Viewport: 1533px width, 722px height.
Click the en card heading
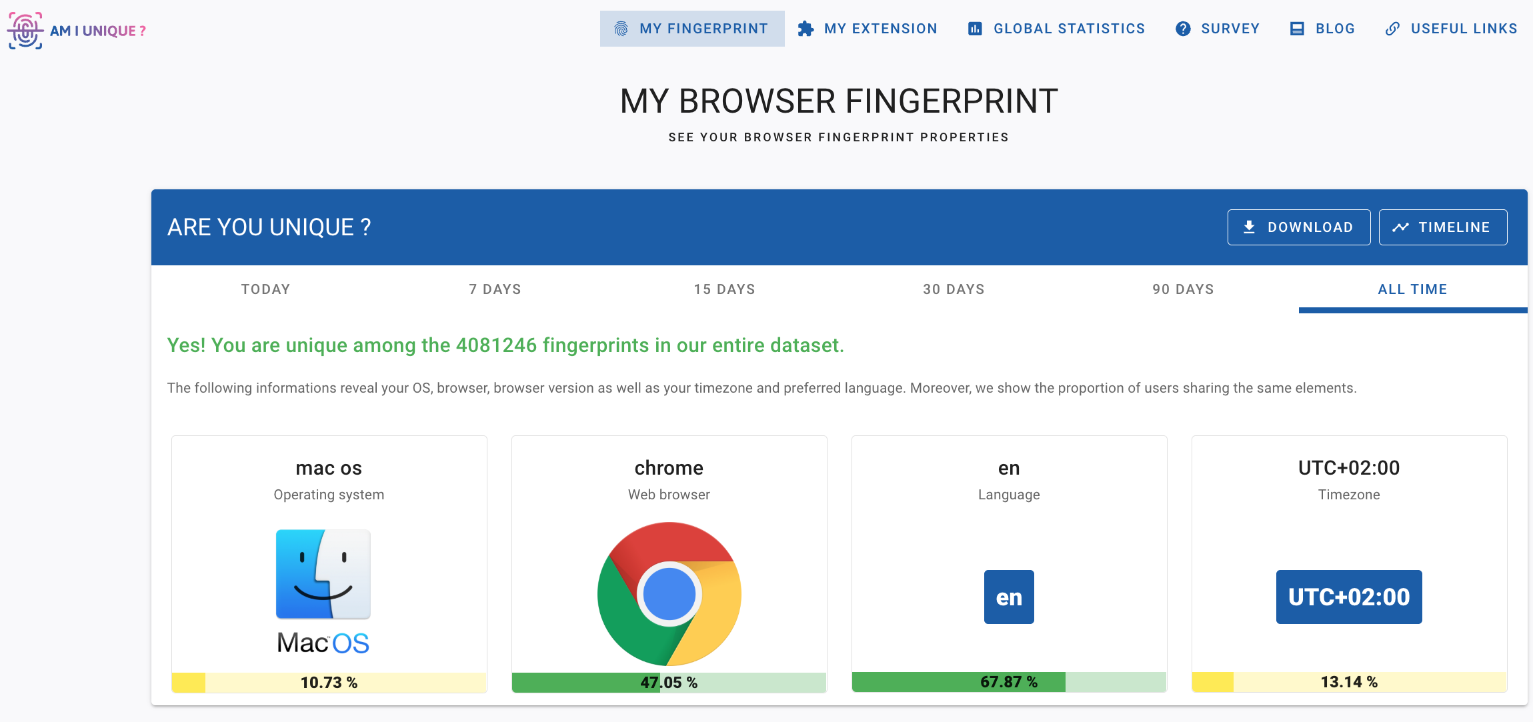point(1009,469)
